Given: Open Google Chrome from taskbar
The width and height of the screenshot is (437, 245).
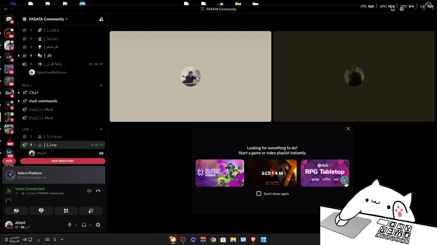Looking at the screenshot, I should point(213,240).
